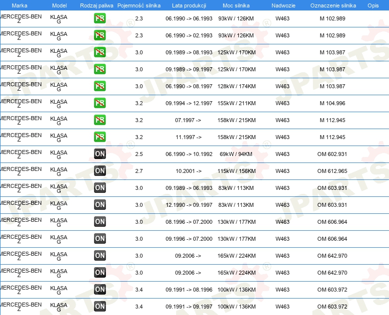389x315 pixels.
Task: Click the 2.7 engine capacity cell
Action: (x=139, y=171)
